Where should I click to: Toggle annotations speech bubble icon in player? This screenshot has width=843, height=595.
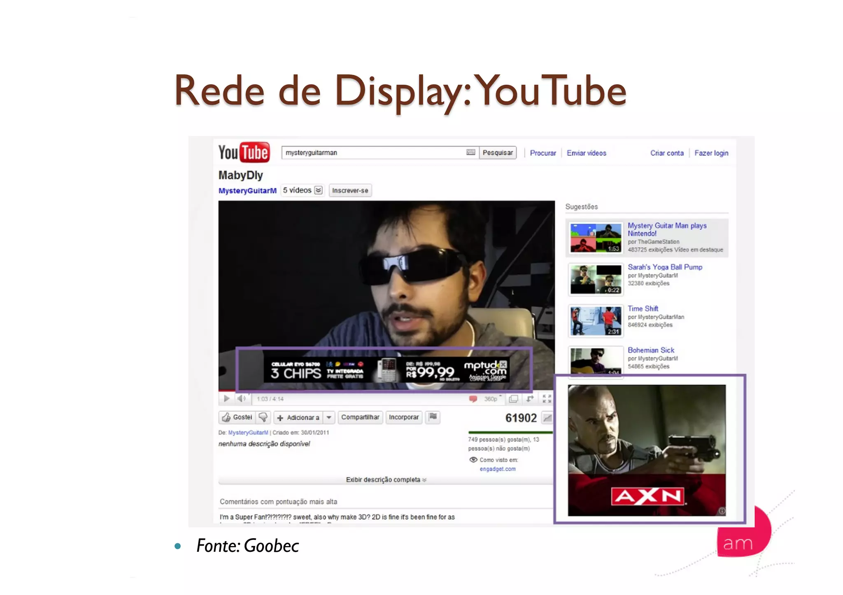(x=473, y=399)
